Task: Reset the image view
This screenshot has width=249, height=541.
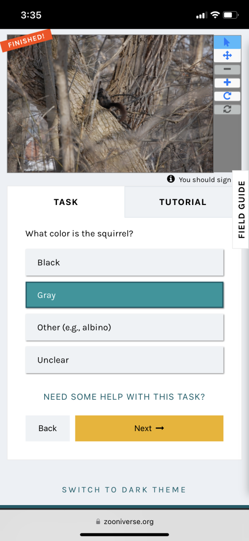Action: pyautogui.click(x=227, y=109)
